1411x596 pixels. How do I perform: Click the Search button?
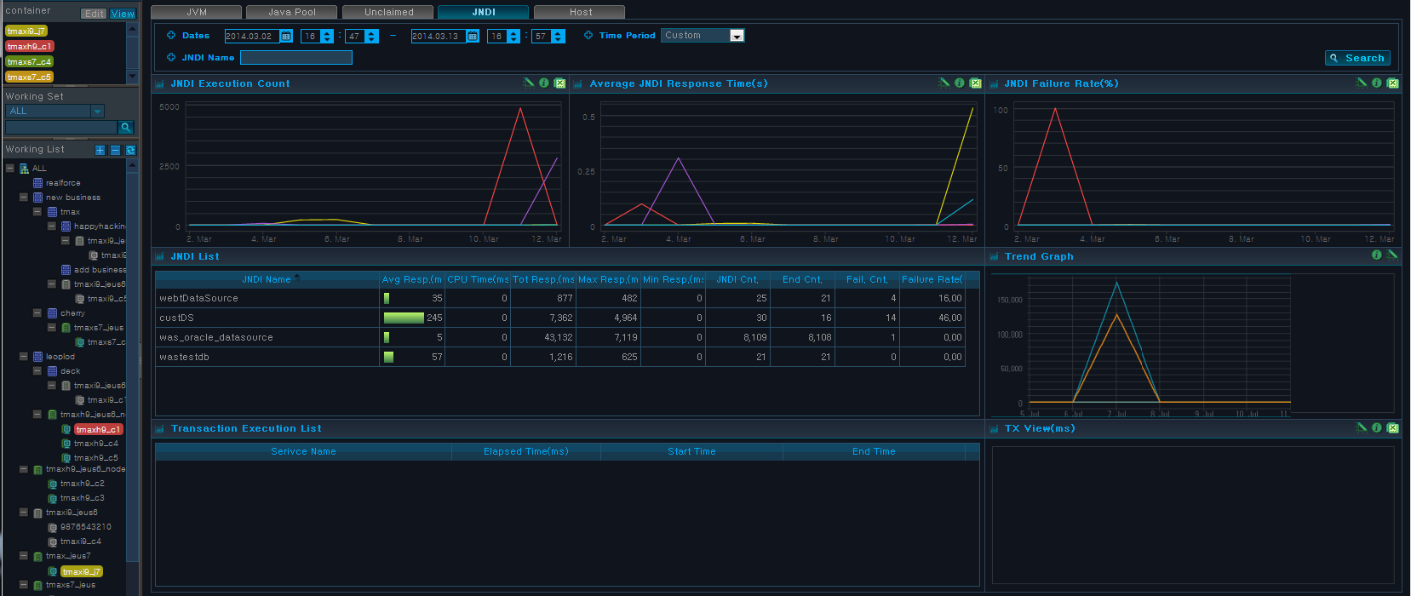1358,58
